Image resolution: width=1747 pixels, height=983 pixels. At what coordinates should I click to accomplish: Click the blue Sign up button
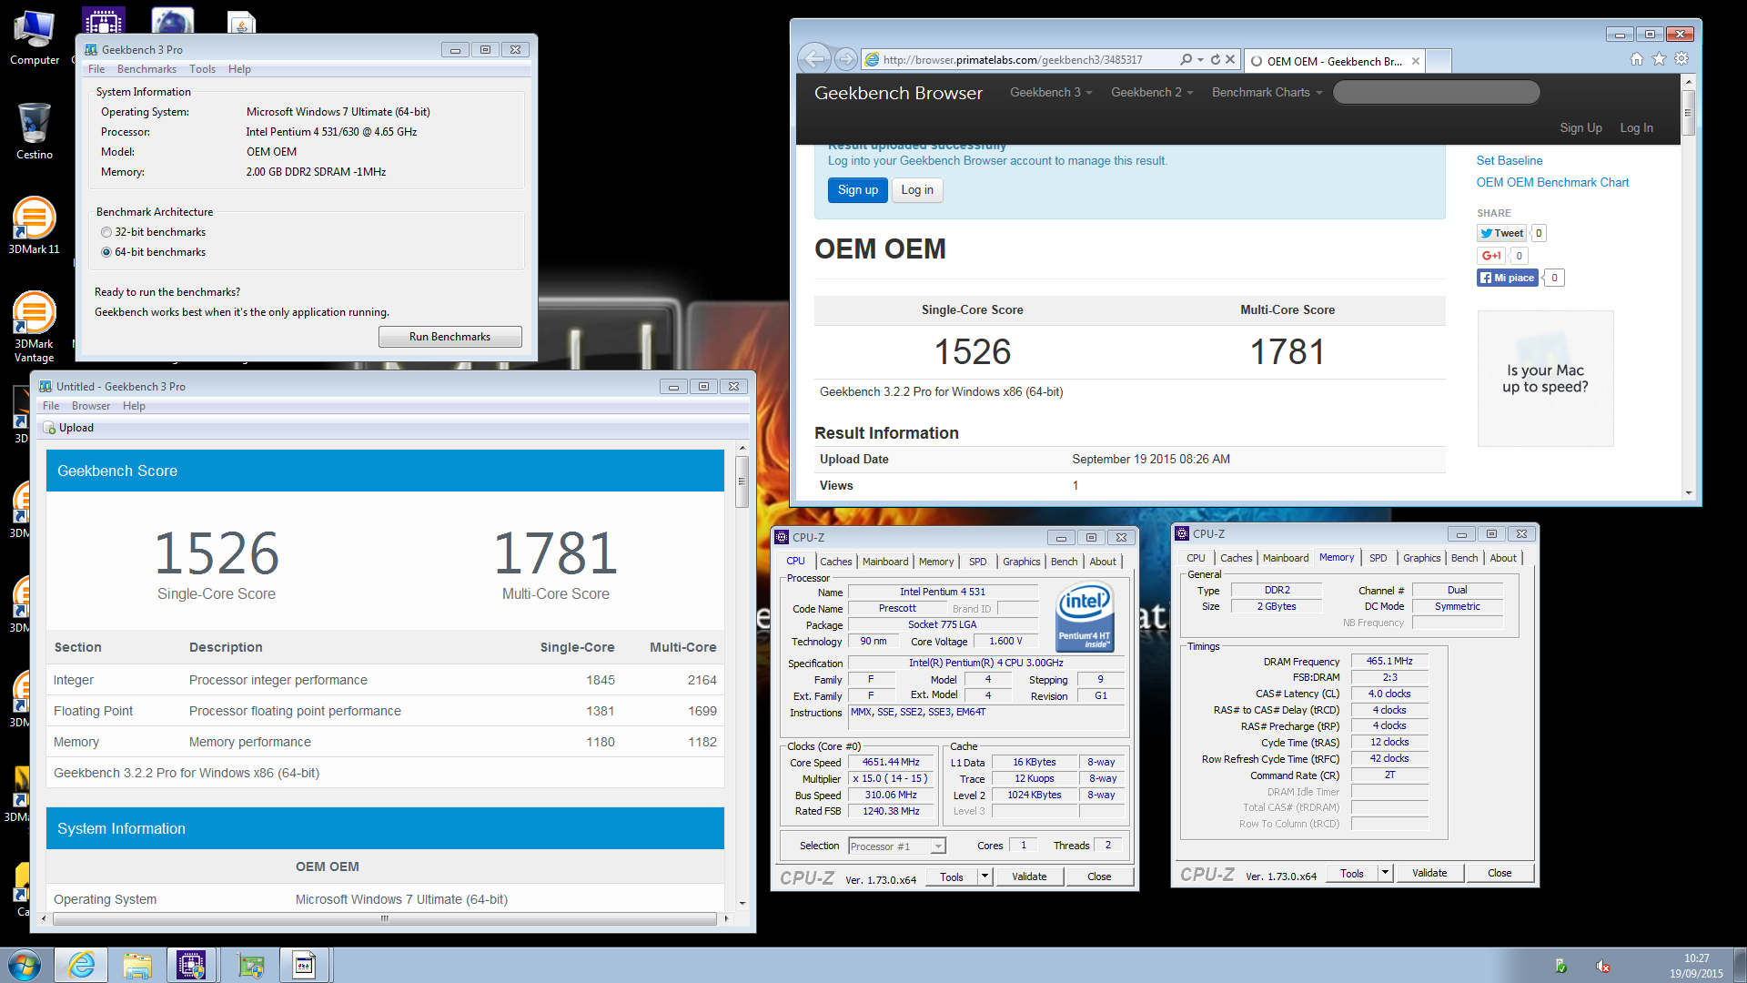pyautogui.click(x=858, y=190)
